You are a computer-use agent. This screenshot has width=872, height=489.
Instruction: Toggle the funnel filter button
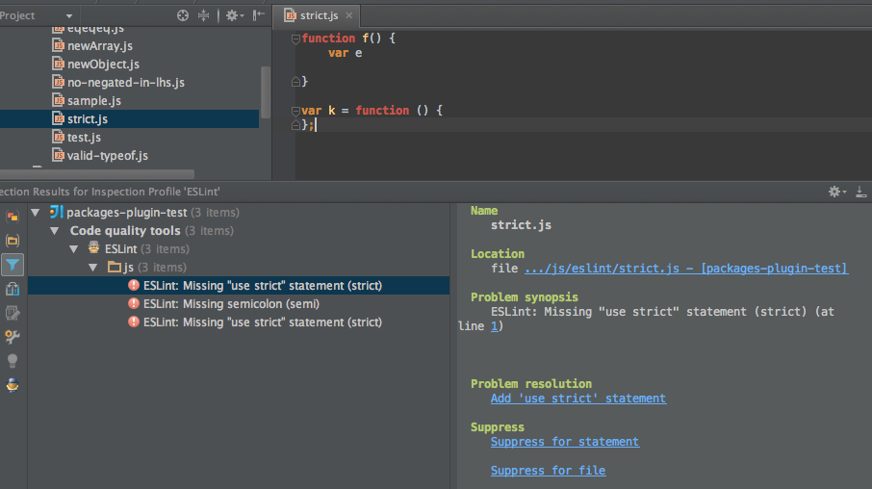(13, 265)
